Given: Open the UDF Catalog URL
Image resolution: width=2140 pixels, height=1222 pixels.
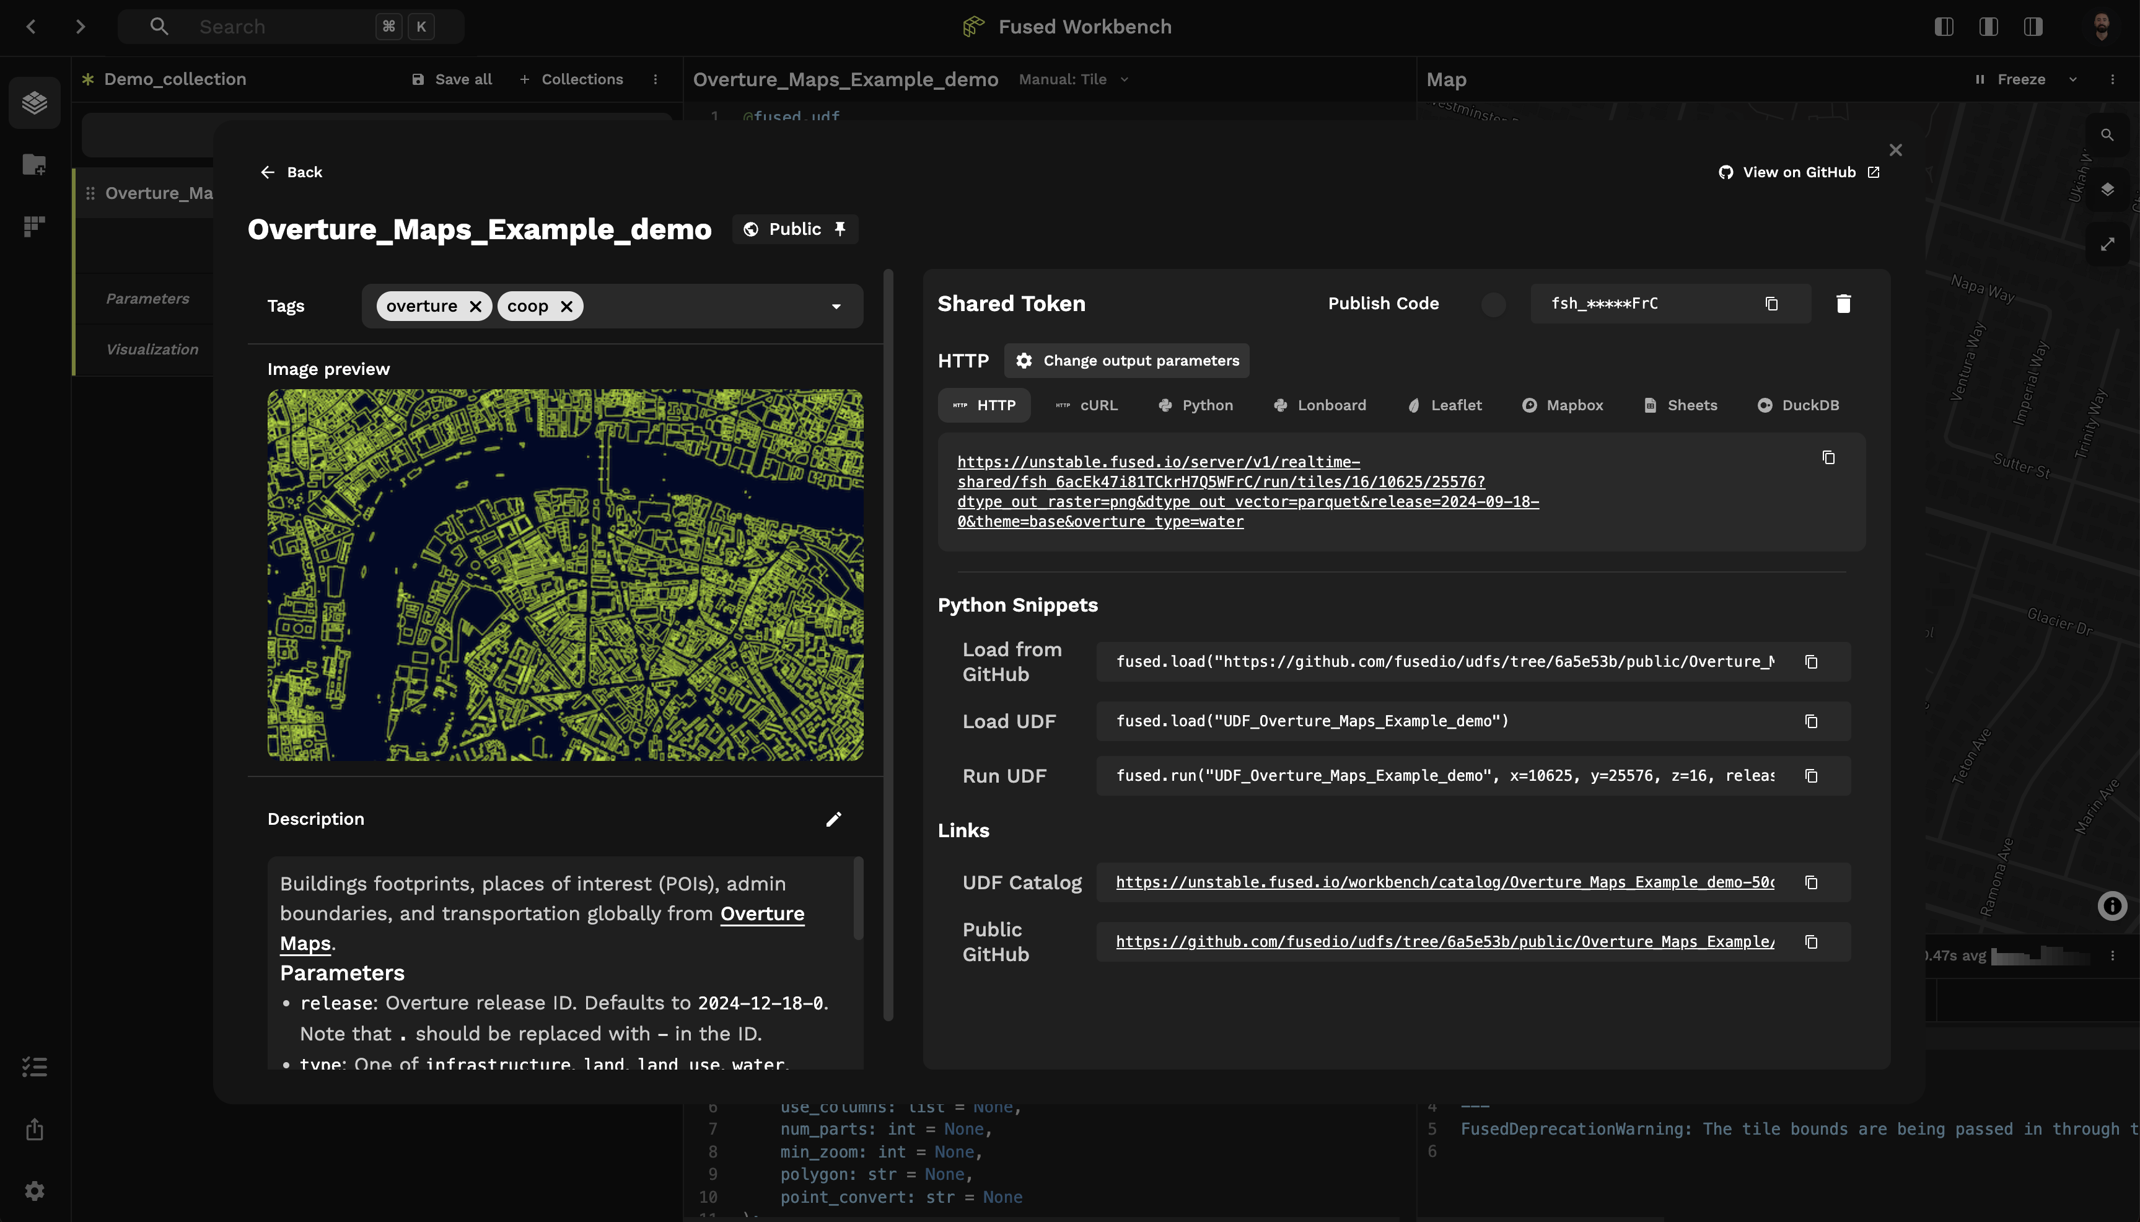Looking at the screenshot, I should [x=1445, y=883].
